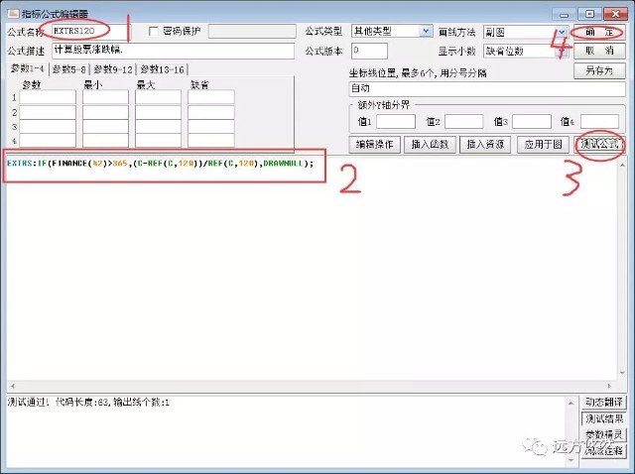Switch to 参数5-8 tab

pyautogui.click(x=68, y=69)
